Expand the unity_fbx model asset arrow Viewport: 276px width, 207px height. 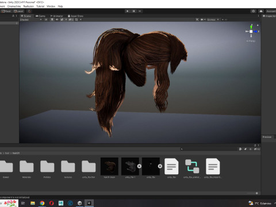pos(160,166)
